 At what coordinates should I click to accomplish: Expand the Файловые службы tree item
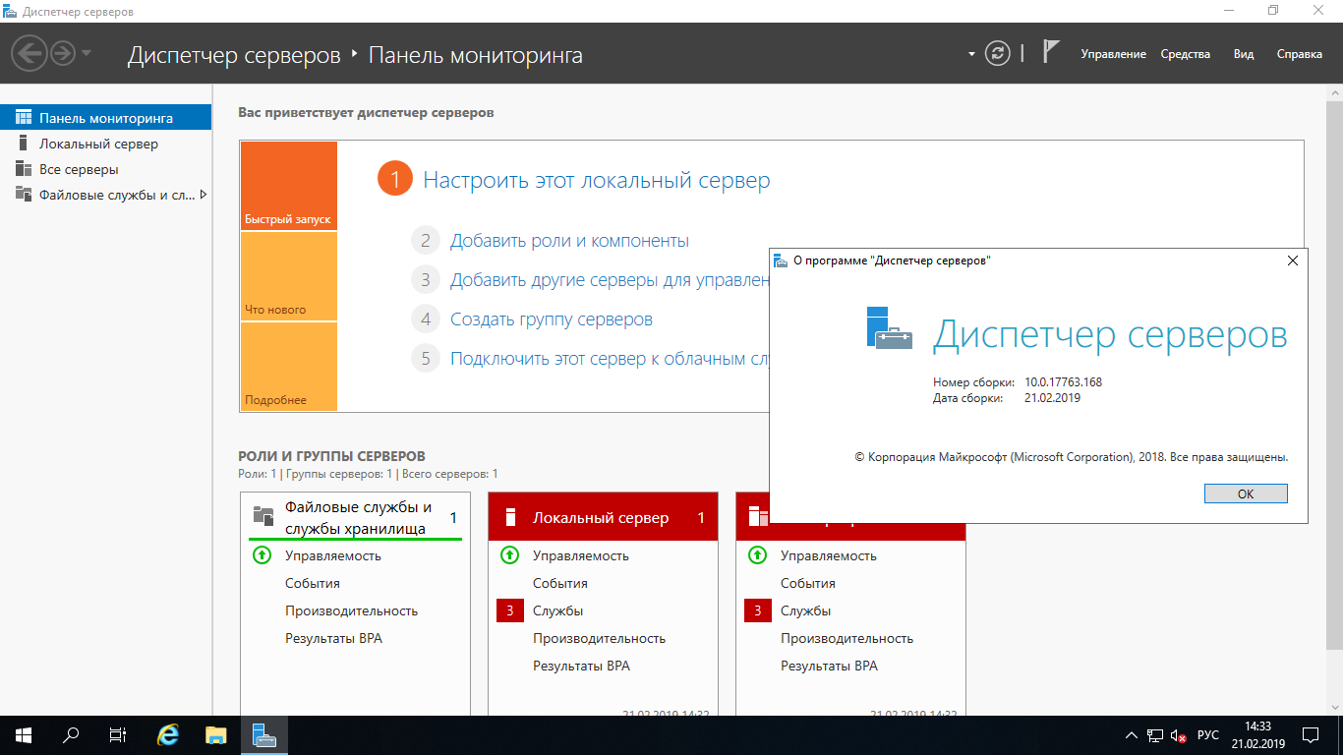point(203,195)
